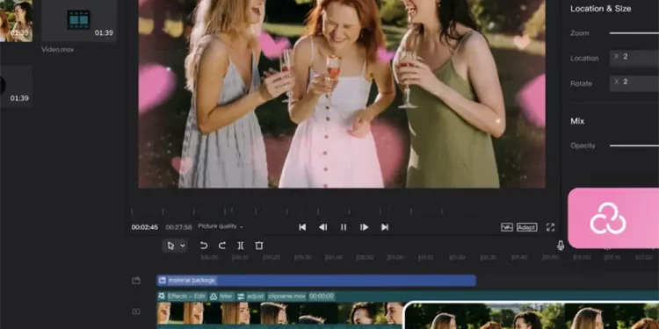Select the material package timeline clip

point(316,281)
